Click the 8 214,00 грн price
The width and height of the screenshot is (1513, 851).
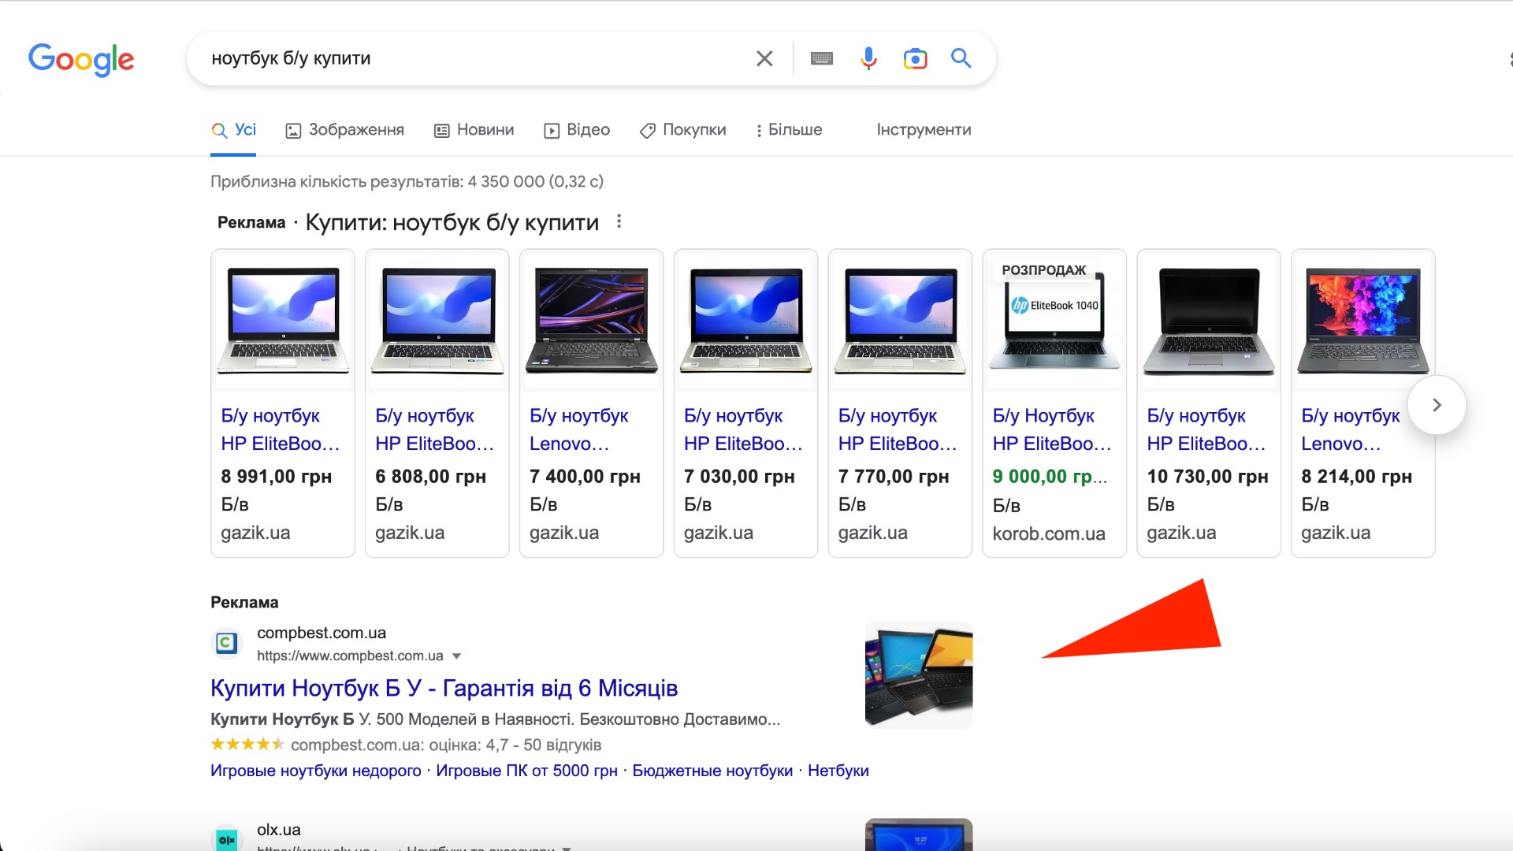(1356, 477)
